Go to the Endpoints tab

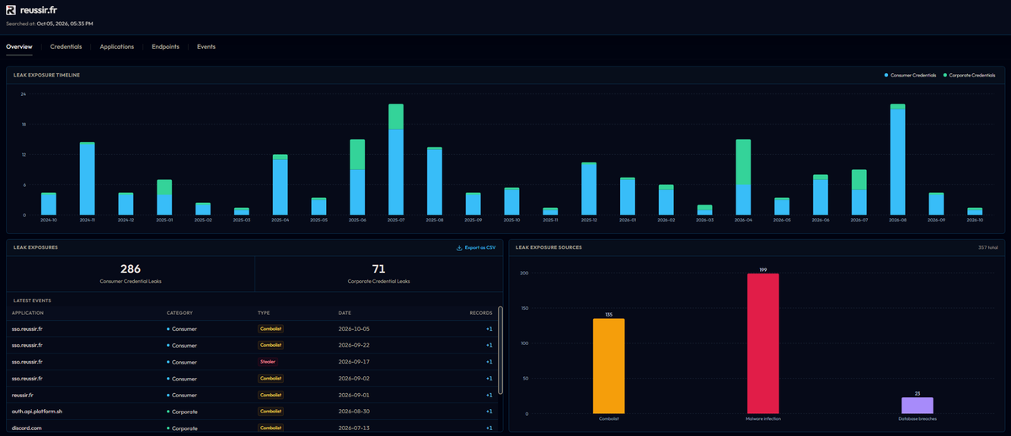click(165, 46)
